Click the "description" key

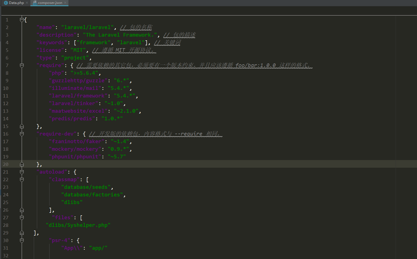tap(57, 35)
